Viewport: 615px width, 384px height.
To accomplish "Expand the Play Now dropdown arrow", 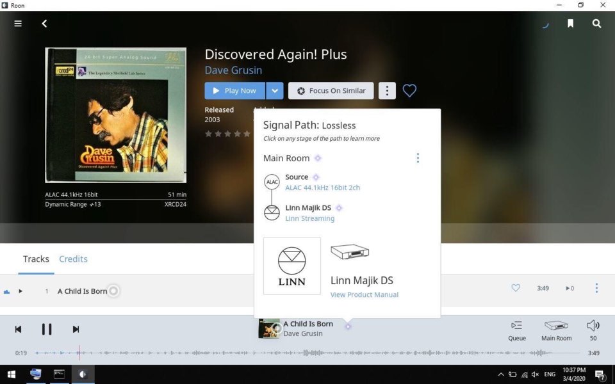I will (x=275, y=90).
